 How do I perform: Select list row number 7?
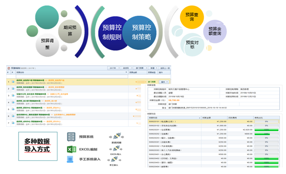(x=9, y=123)
